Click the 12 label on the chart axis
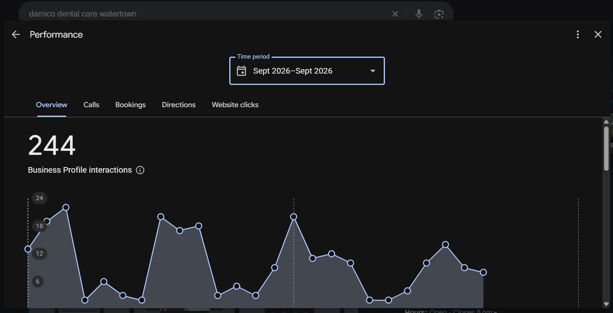613x313 pixels. coord(39,254)
